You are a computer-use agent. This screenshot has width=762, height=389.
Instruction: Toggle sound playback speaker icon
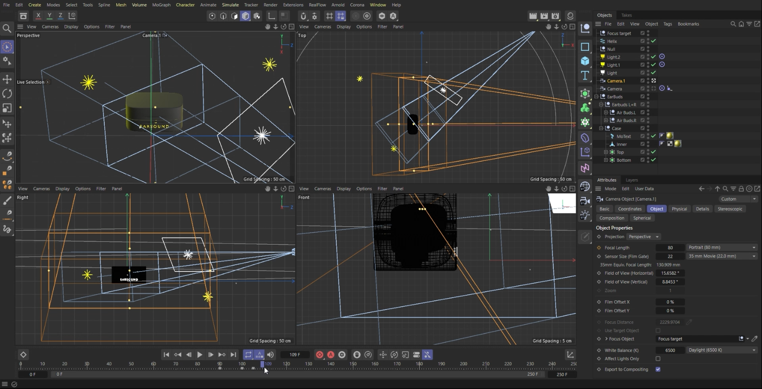coord(270,355)
